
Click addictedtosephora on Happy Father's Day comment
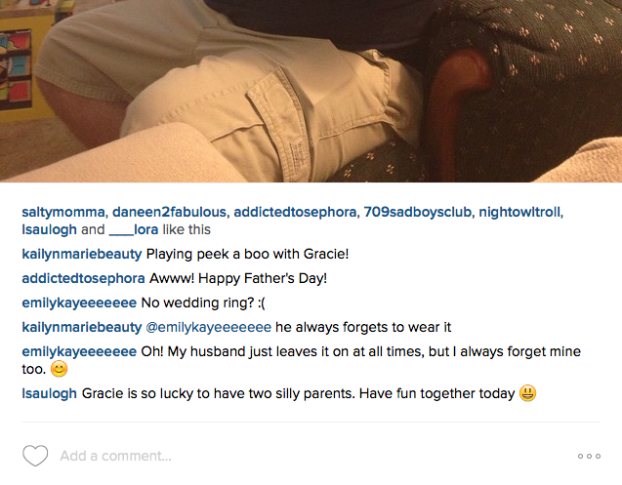pos(83,278)
